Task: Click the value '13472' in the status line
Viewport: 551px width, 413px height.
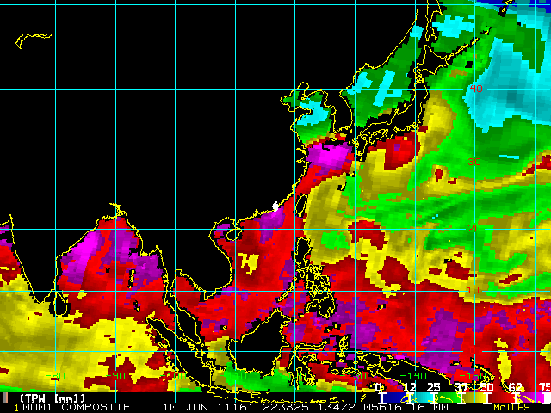Action: 337,407
